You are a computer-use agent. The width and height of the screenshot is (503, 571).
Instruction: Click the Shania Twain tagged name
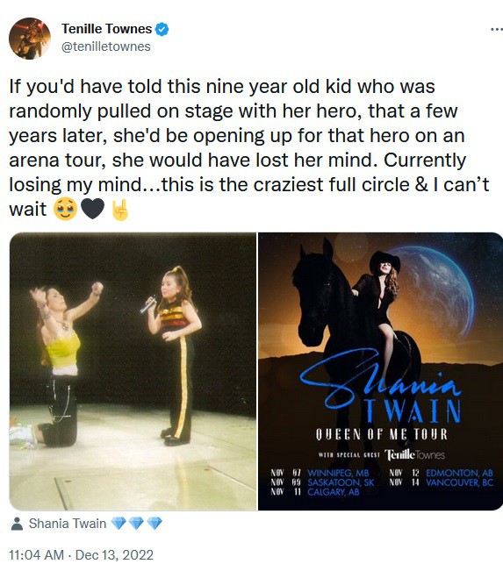click(x=68, y=524)
